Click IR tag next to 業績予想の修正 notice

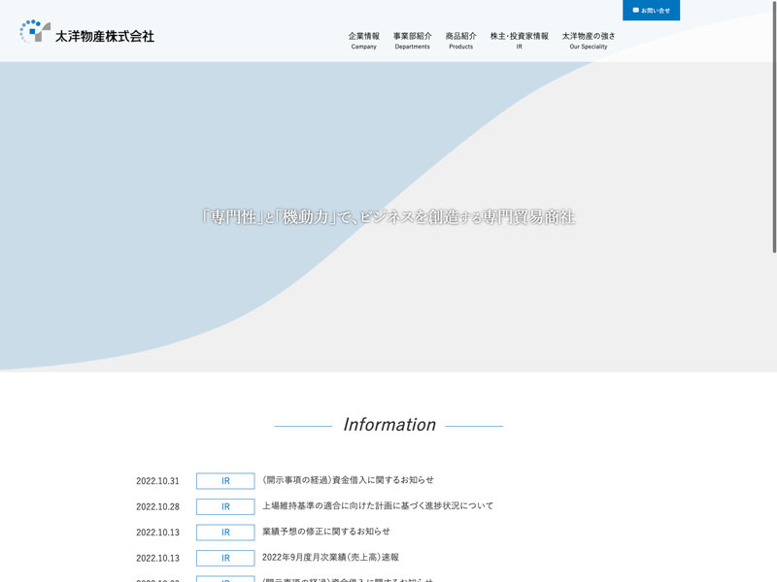[225, 533]
